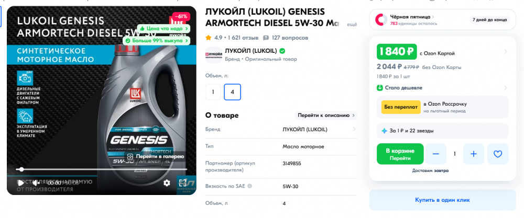Mute the video sound

coord(36,182)
